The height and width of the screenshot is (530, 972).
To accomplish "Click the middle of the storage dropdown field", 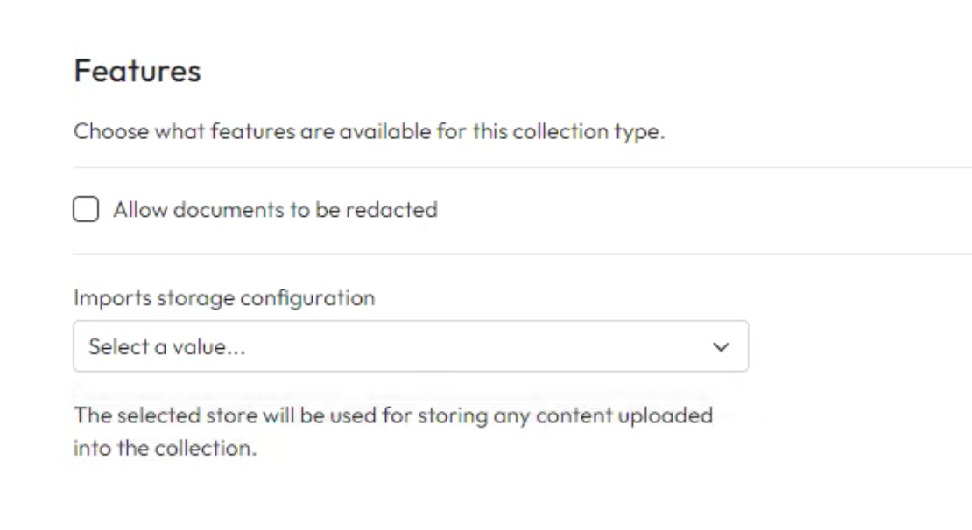I will (x=410, y=346).
